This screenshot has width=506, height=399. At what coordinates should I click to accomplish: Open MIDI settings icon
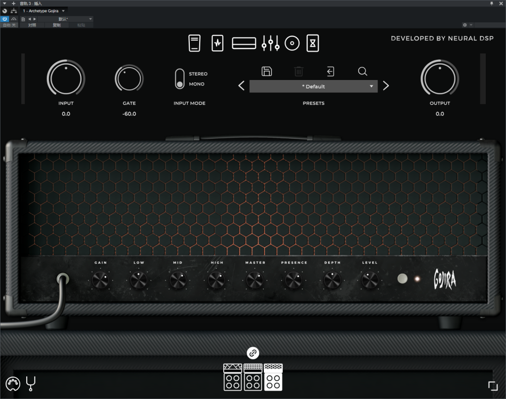(x=13, y=384)
